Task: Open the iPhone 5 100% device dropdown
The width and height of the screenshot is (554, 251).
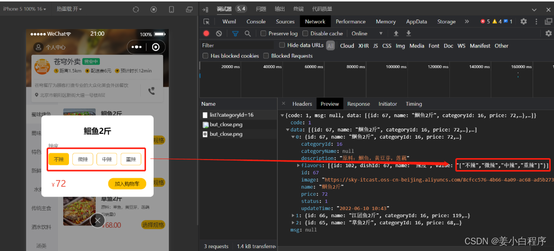Action: click(25, 9)
